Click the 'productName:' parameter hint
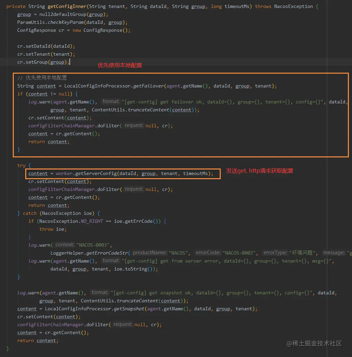This screenshot has width=352, height=357. coord(150,253)
